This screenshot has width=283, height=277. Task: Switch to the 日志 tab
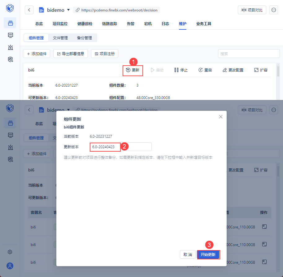tap(165, 24)
